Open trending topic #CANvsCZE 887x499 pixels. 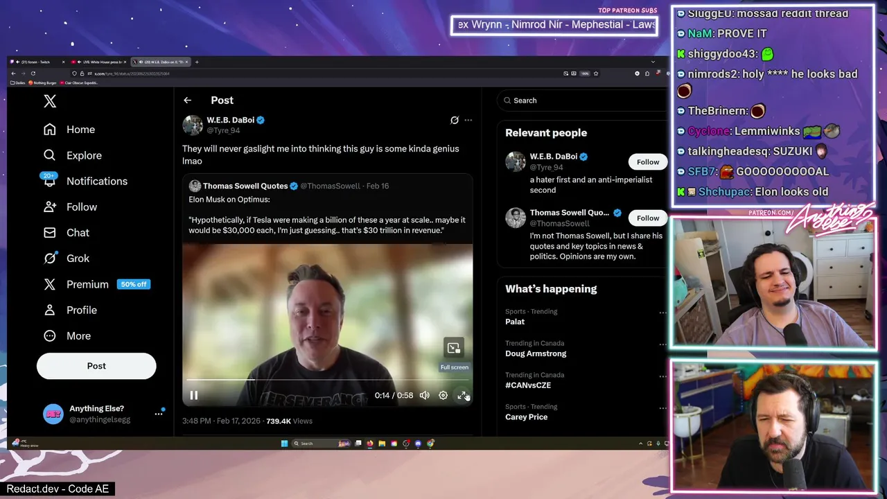click(x=528, y=385)
